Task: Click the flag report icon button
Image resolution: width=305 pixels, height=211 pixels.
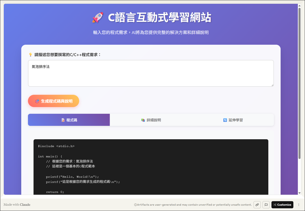Action: click(266, 204)
